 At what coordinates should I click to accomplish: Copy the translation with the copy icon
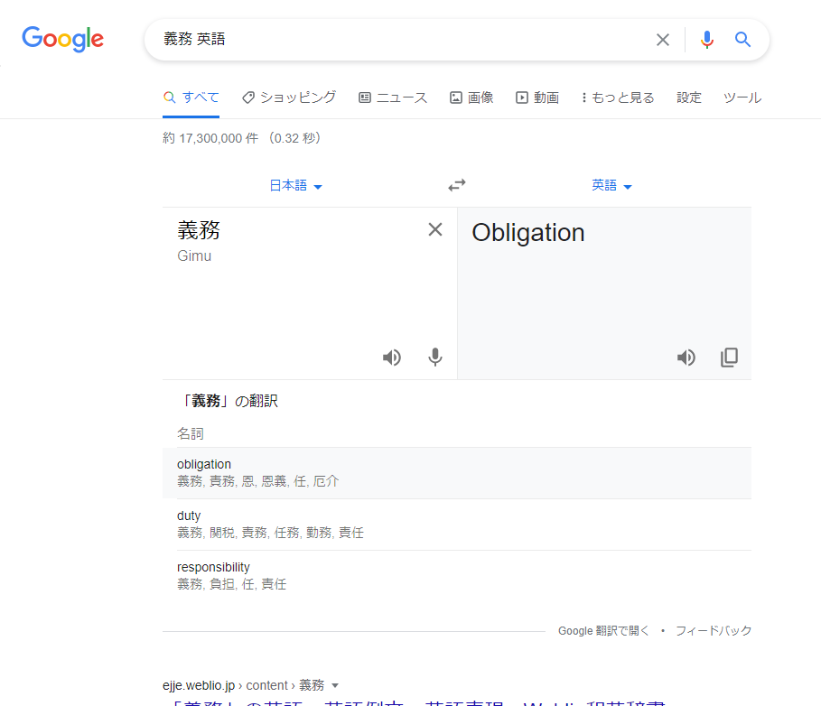coord(730,358)
